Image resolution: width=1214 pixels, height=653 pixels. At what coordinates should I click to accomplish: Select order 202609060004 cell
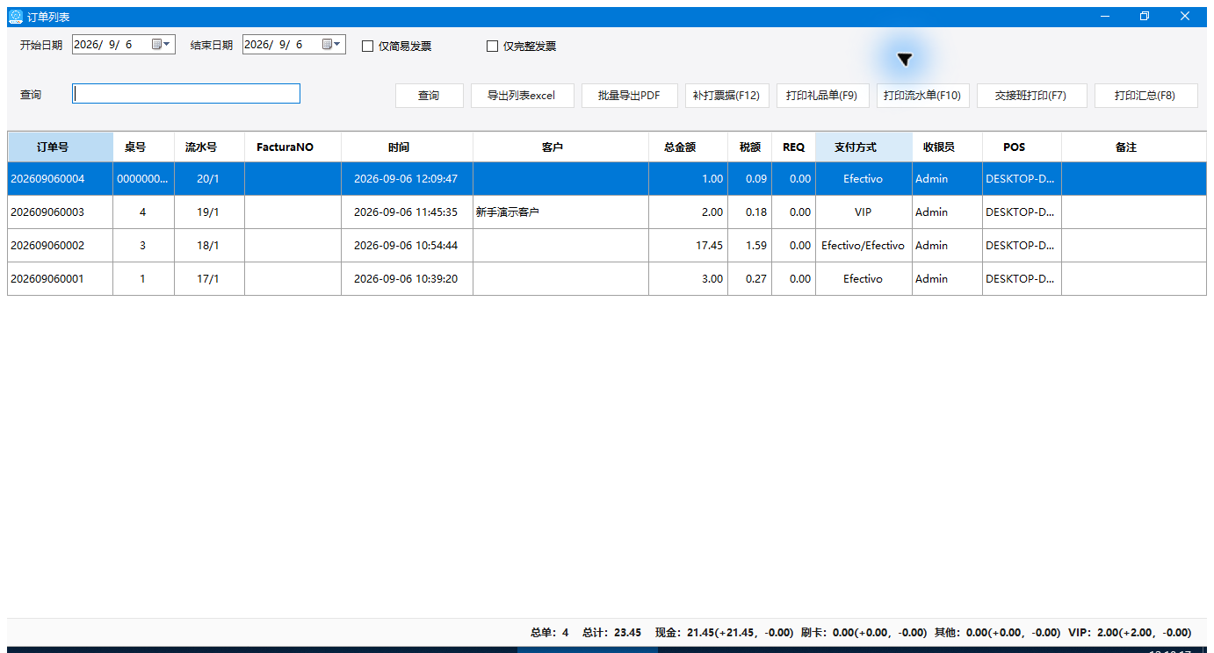(61, 179)
